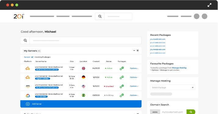This screenshot has width=218, height=114.
Task: Open first domain link in Recent Packages
Action: (x=158, y=39)
